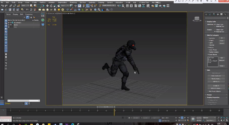Click the Pan hand viewport control
Image resolution: width=229 pixels, height=125 pixels.
221,120
